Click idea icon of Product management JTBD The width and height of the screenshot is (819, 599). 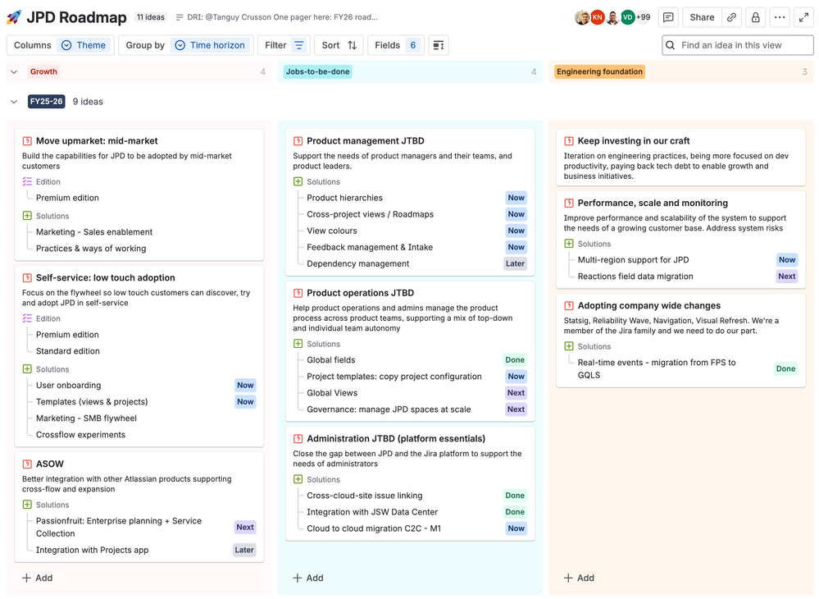pos(298,141)
